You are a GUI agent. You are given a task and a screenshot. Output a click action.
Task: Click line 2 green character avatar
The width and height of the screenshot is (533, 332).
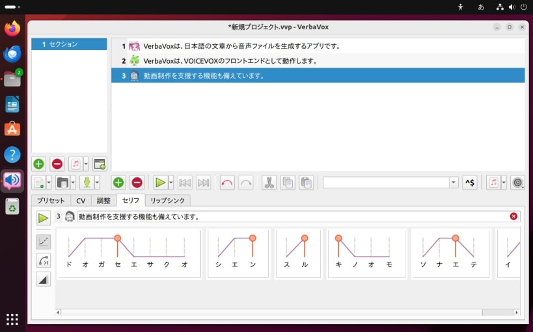pos(134,61)
